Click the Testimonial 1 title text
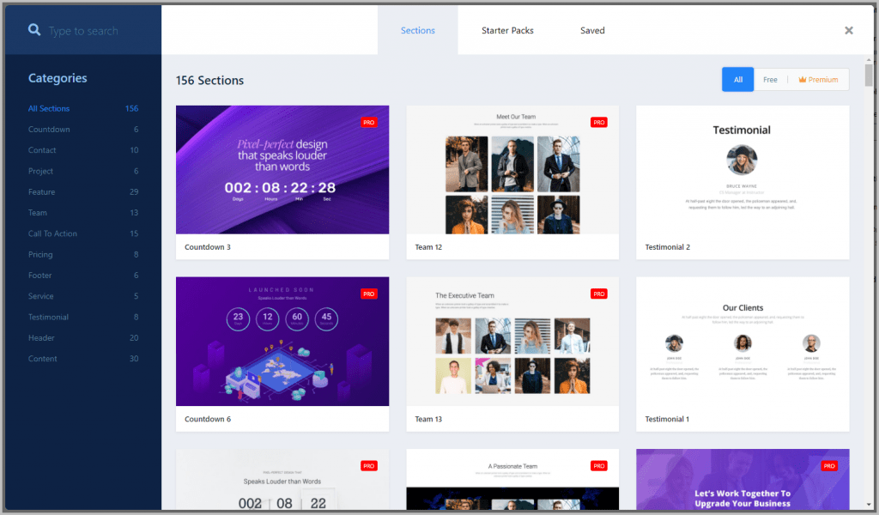Viewport: 879px width, 515px height. (x=666, y=419)
